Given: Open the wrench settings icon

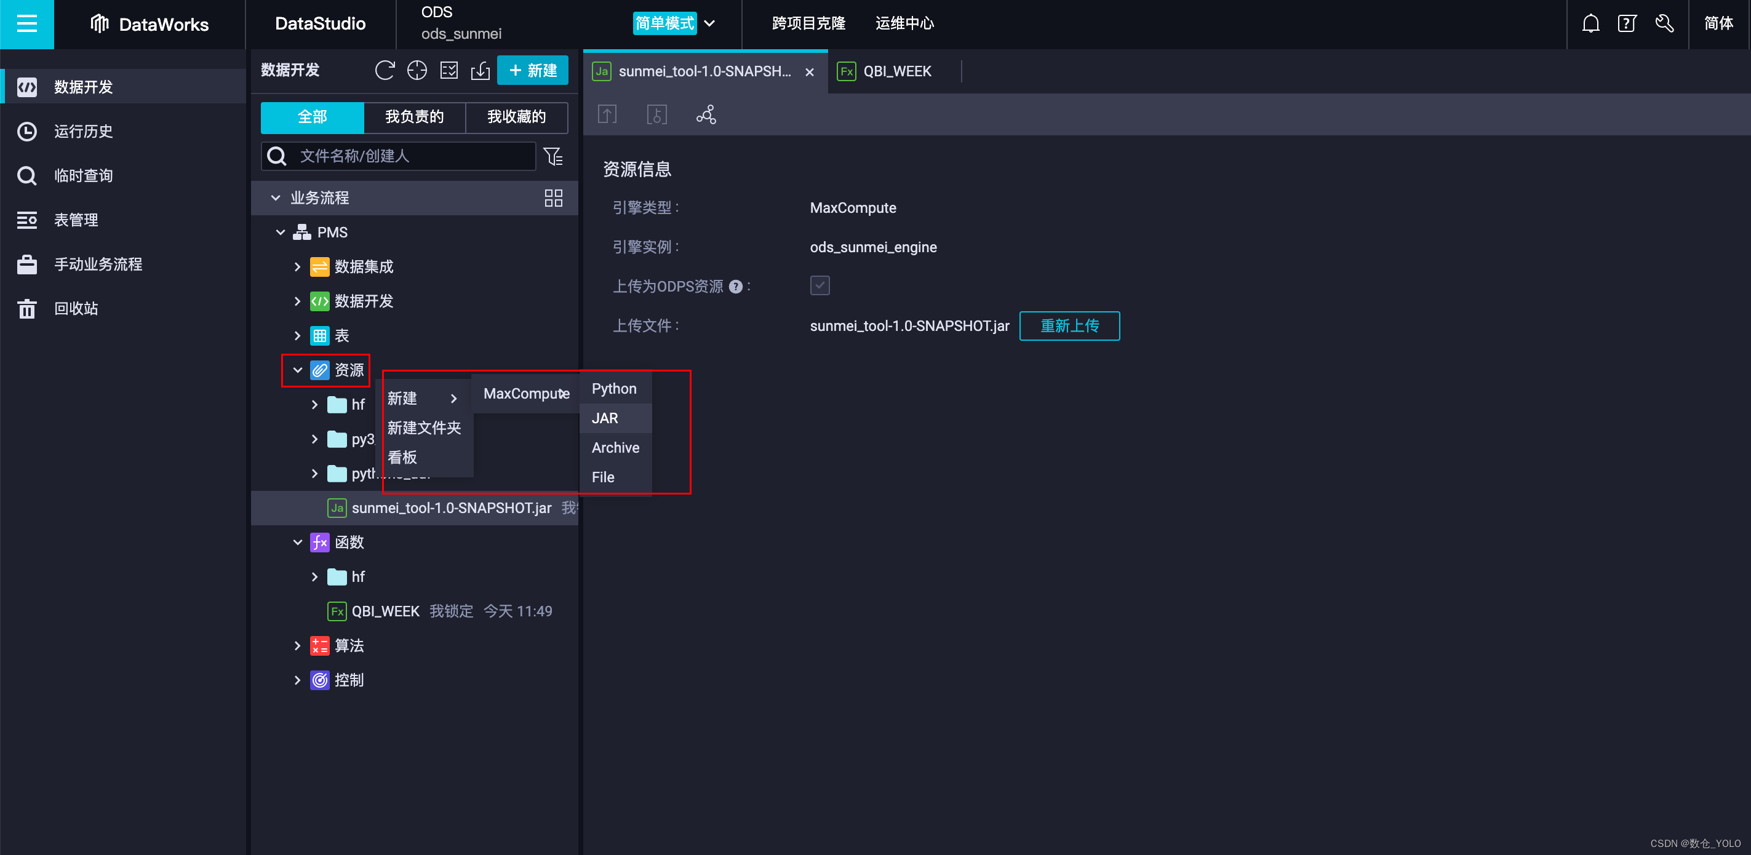Looking at the screenshot, I should pyautogui.click(x=1665, y=24).
